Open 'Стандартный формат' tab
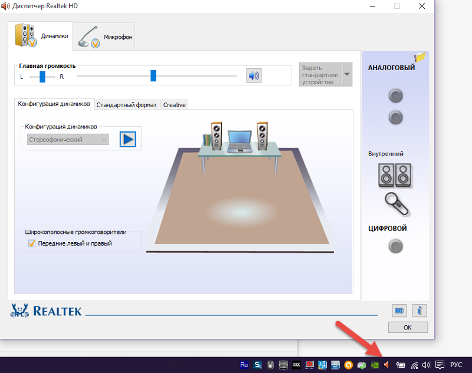Viewport: 472px width, 373px height. tap(127, 105)
